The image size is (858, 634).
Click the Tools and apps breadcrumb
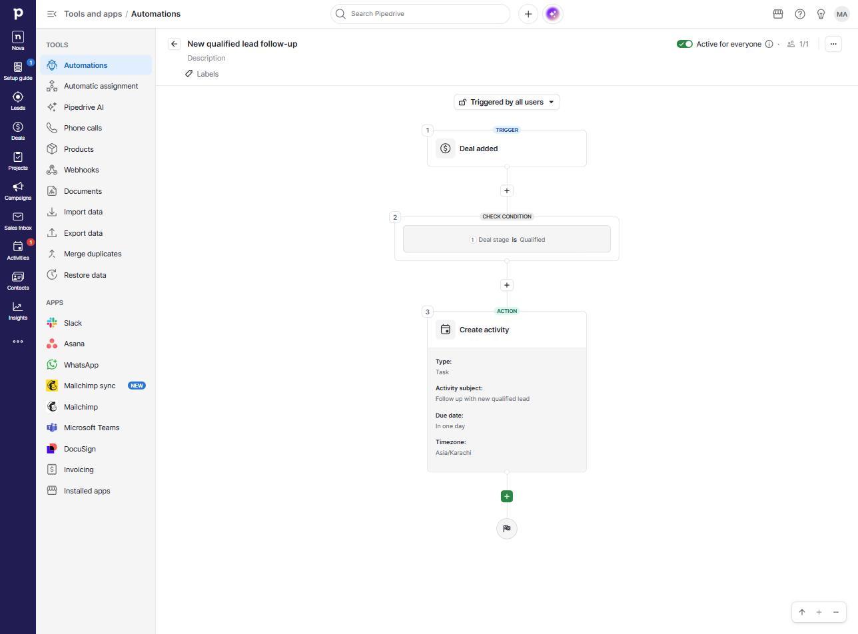[x=93, y=14]
